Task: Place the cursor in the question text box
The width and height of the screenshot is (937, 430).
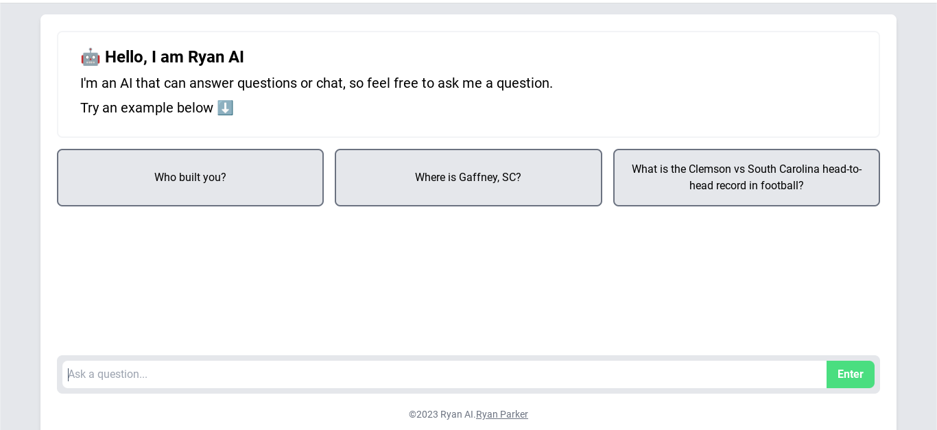Action: tap(444, 374)
